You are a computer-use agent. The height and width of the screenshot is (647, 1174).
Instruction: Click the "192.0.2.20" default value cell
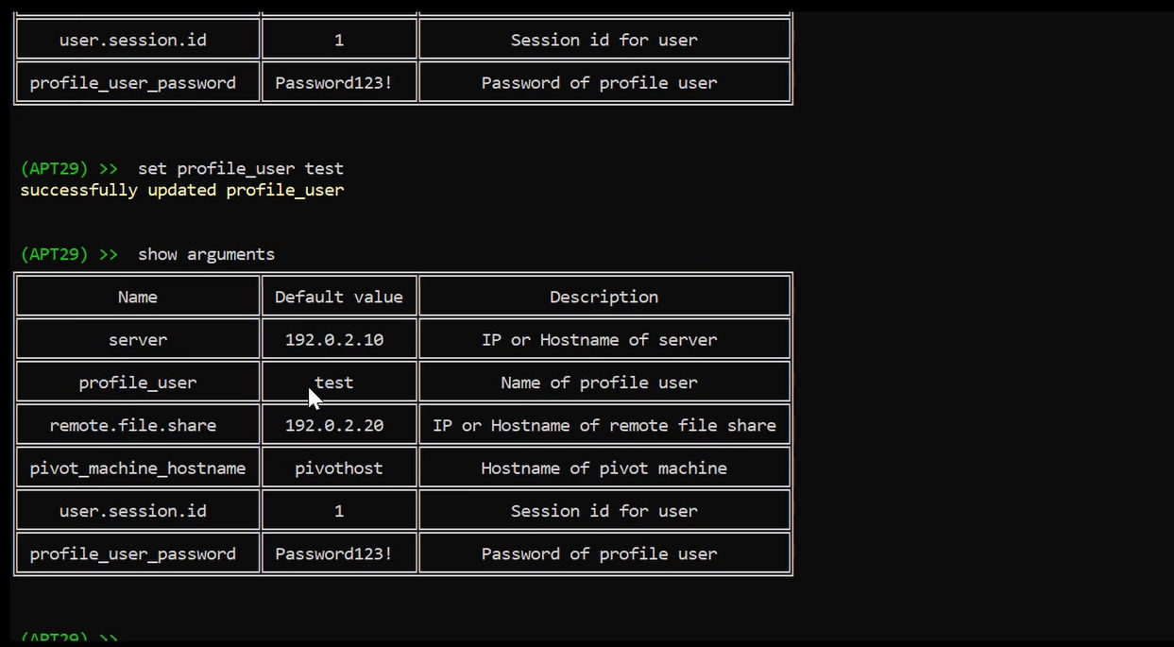339,425
